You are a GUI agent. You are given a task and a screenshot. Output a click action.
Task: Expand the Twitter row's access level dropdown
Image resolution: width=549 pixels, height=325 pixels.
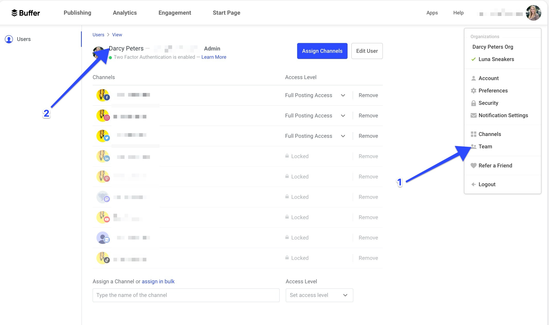click(343, 136)
